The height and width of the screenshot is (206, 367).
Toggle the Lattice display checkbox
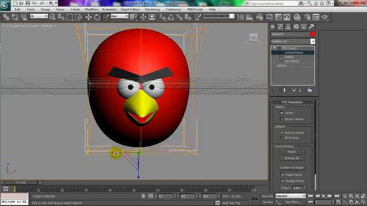tap(282, 113)
